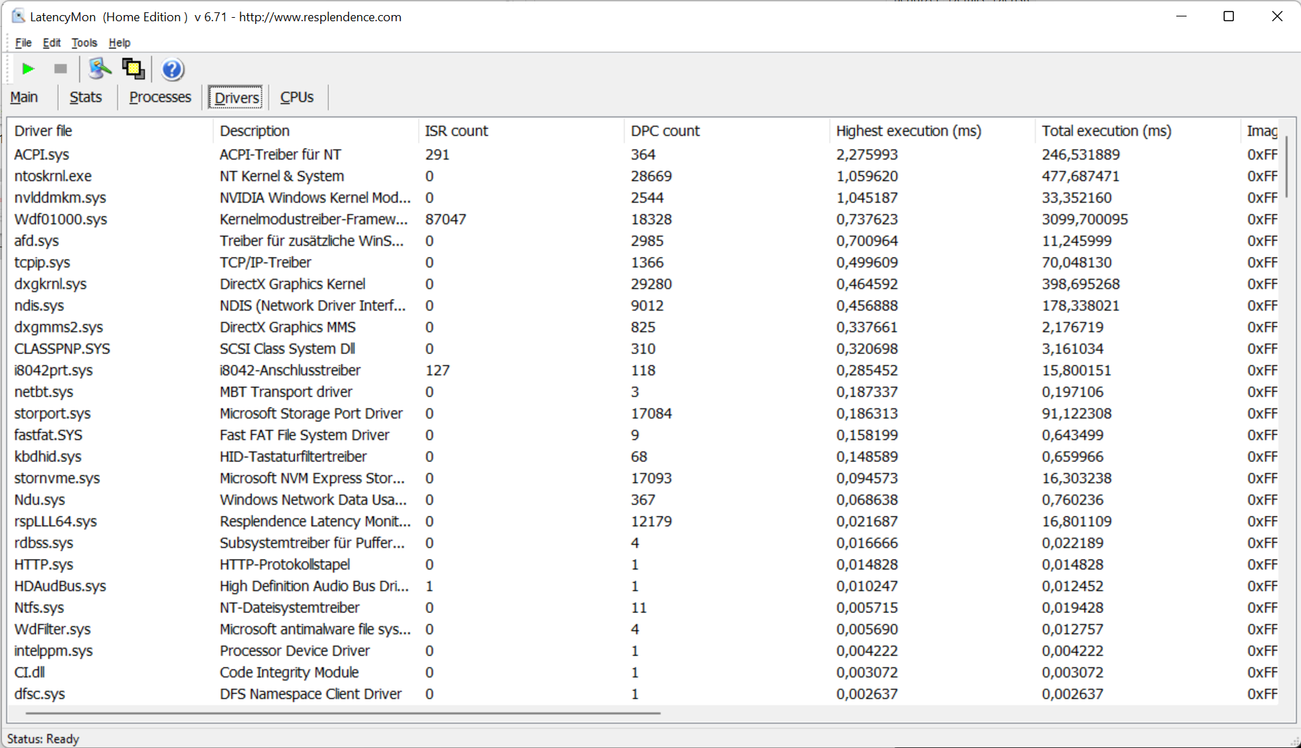Image resolution: width=1301 pixels, height=748 pixels.
Task: Sort by Highest execution (ms) column header
Action: tap(908, 131)
